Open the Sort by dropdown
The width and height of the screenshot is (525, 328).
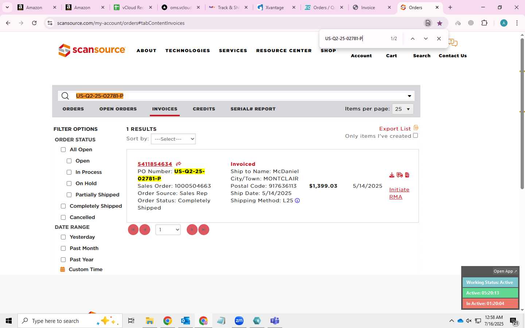coord(173,139)
